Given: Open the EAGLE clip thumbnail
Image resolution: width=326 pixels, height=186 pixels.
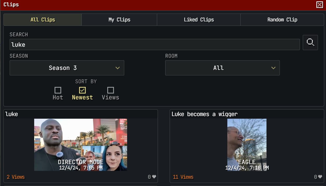Looking at the screenshot, I should [x=247, y=145].
